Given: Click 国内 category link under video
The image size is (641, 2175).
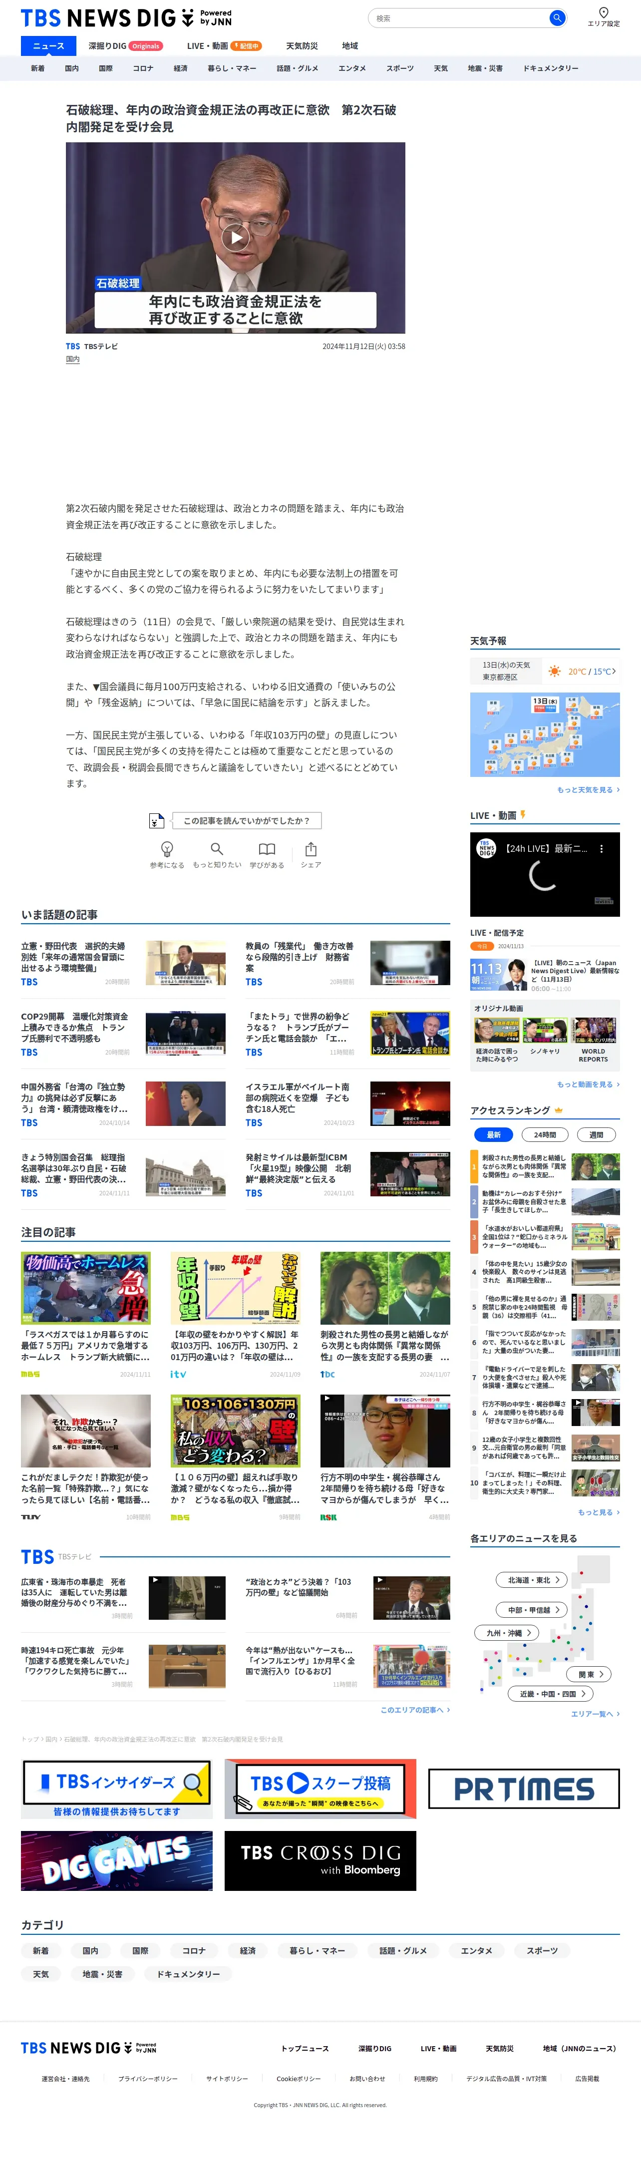Looking at the screenshot, I should pos(72,360).
